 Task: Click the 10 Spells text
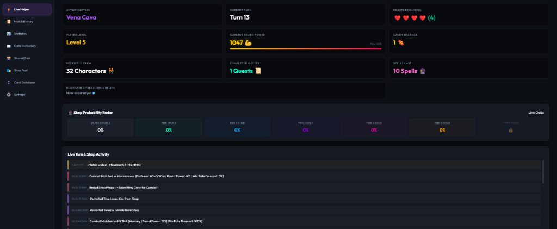[x=405, y=71]
